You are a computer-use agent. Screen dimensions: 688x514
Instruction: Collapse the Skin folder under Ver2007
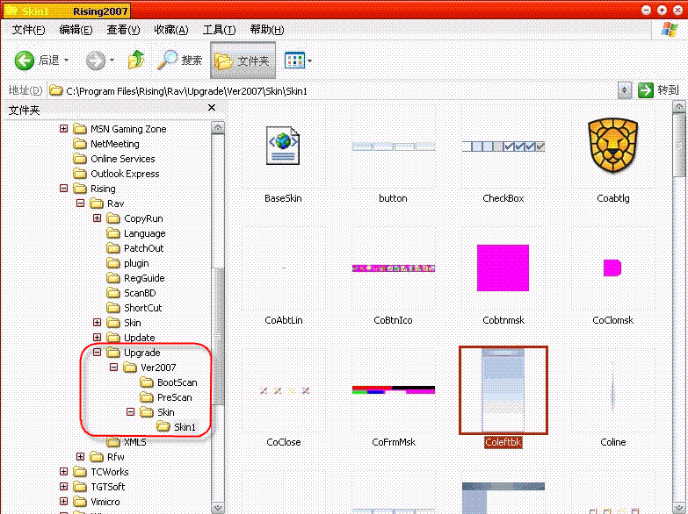pyautogui.click(x=130, y=411)
